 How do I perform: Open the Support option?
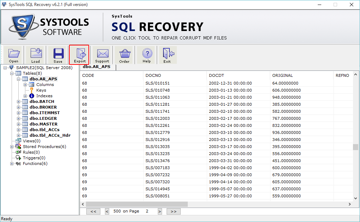coord(102,55)
